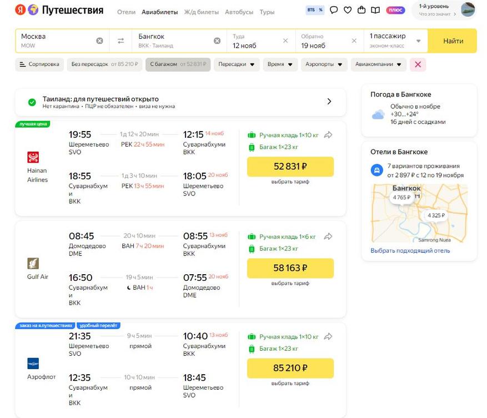487x418 pixels.
Task: Clear the 19 нояб return date
Action: (x=354, y=41)
